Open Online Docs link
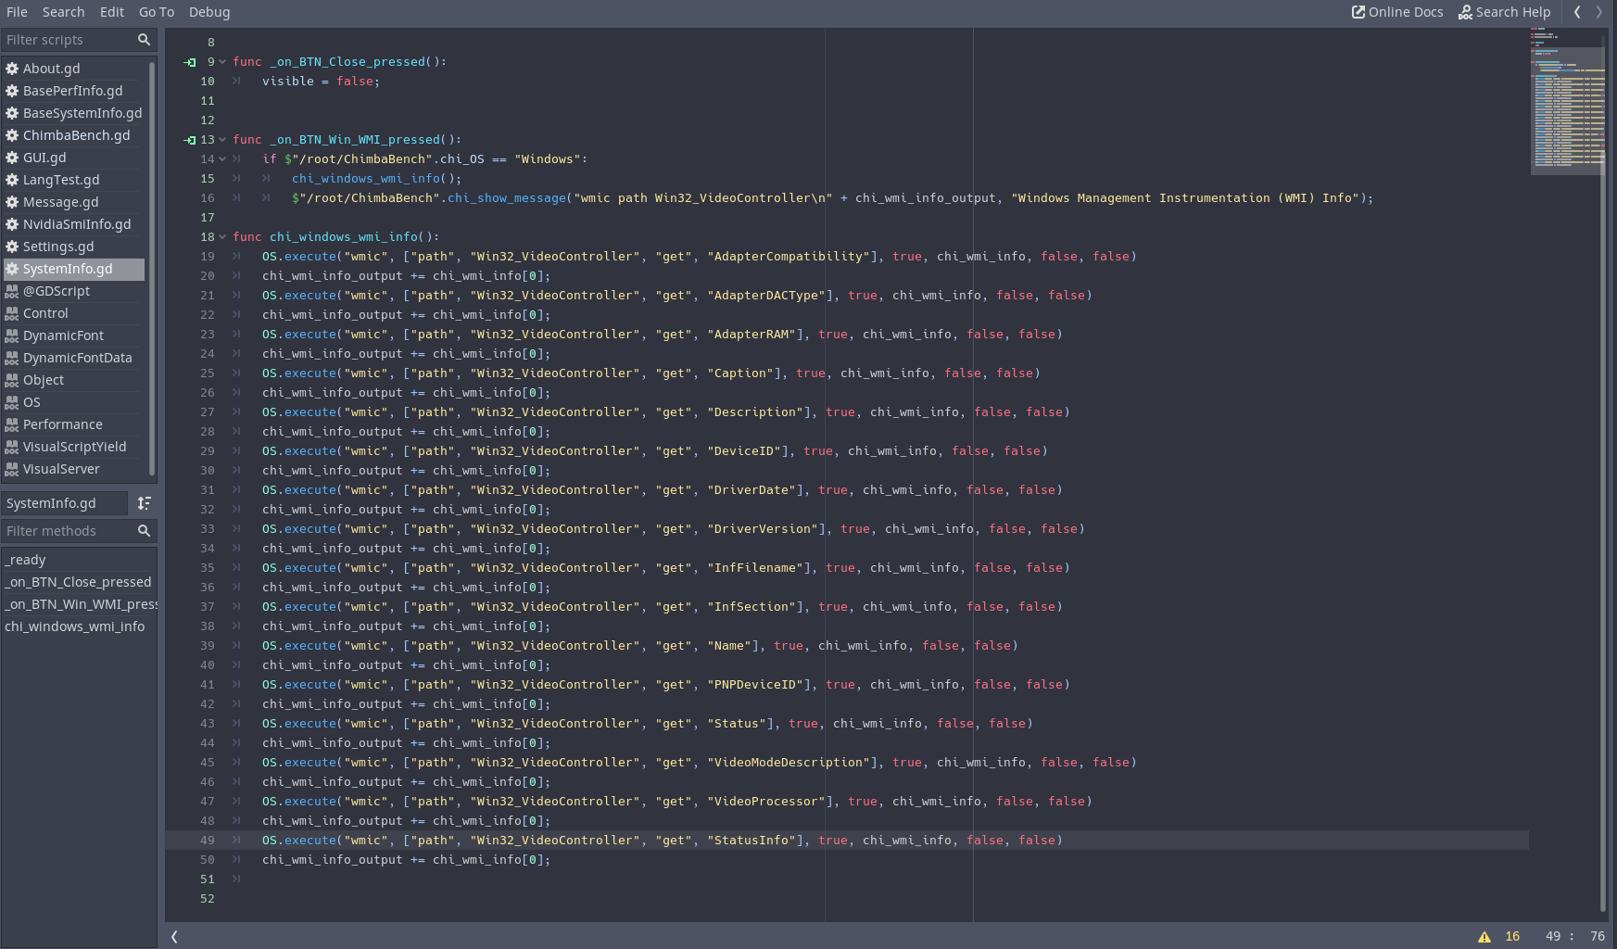 1397,12
